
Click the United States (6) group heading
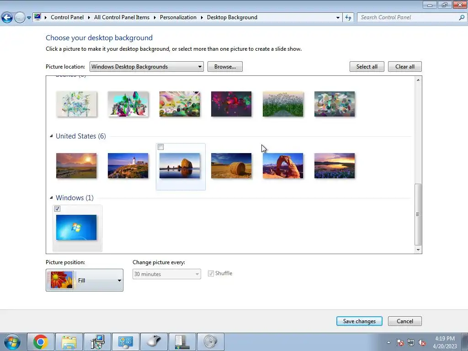click(x=81, y=136)
